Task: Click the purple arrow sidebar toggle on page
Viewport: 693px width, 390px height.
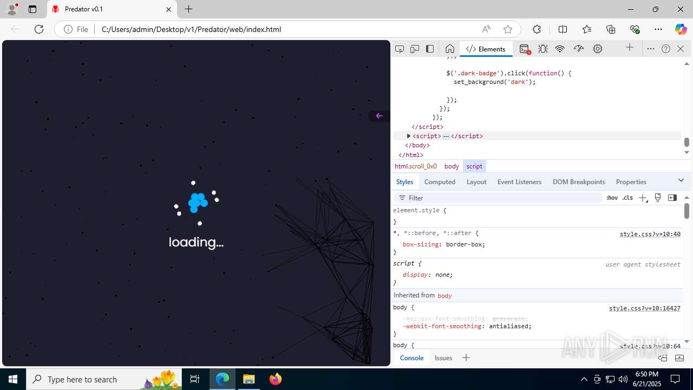Action: click(x=379, y=115)
